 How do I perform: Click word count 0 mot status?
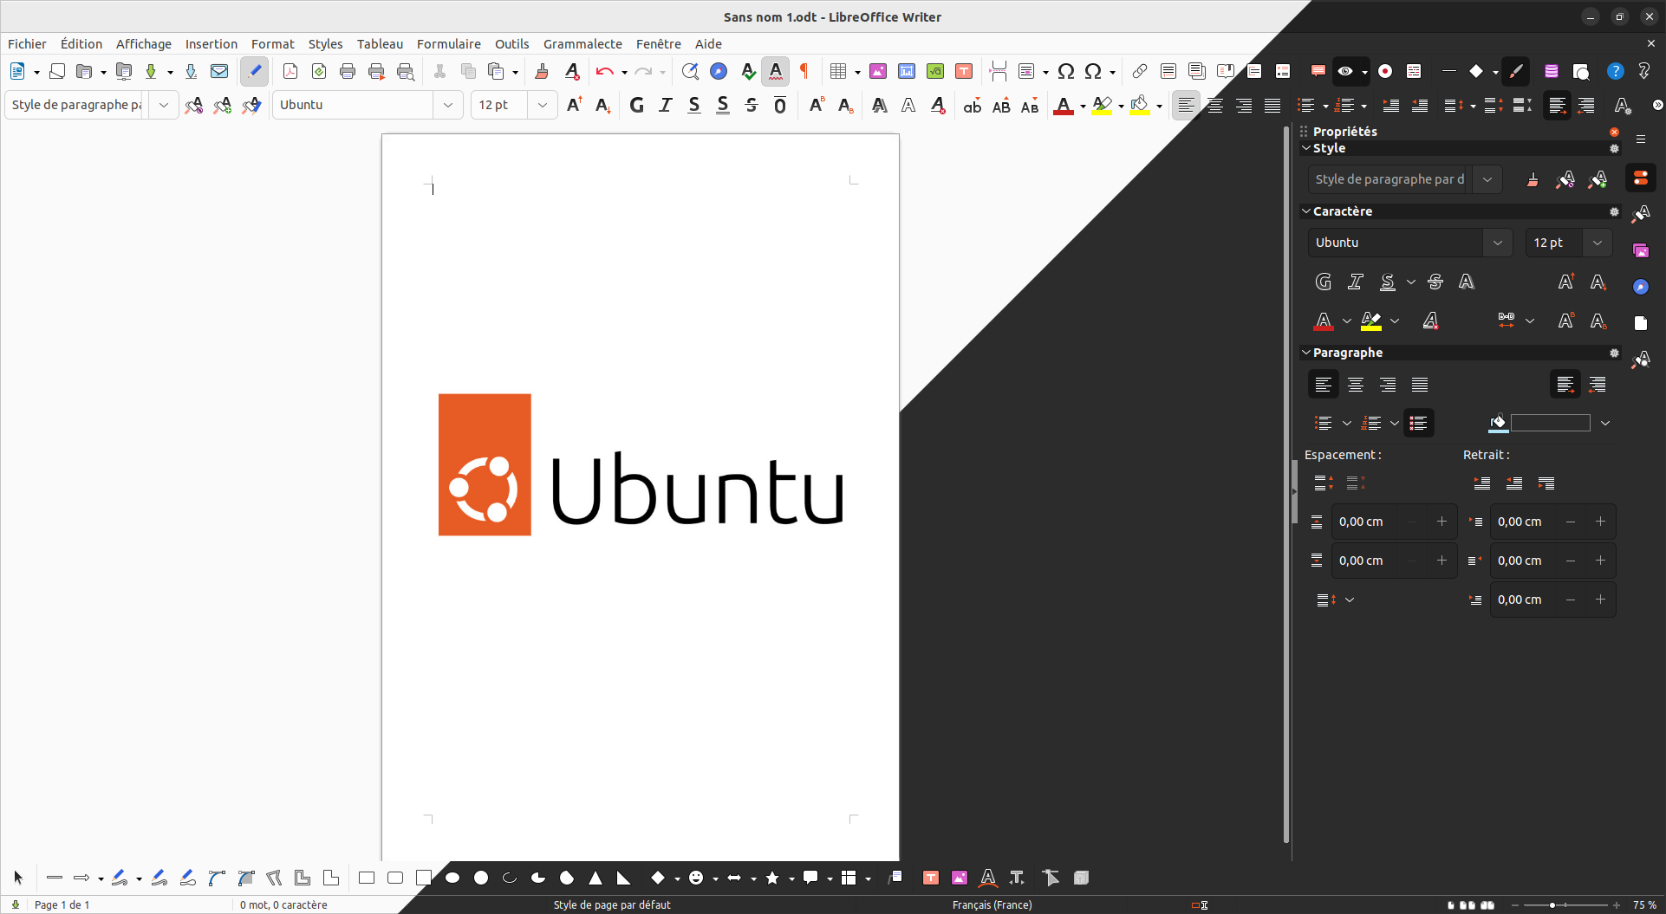click(283, 904)
